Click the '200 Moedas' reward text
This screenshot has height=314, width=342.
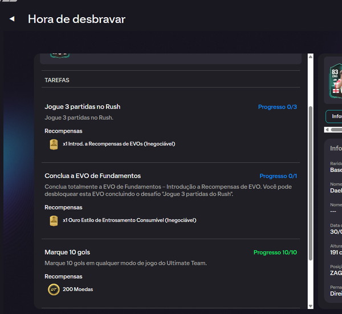pyautogui.click(x=78, y=289)
